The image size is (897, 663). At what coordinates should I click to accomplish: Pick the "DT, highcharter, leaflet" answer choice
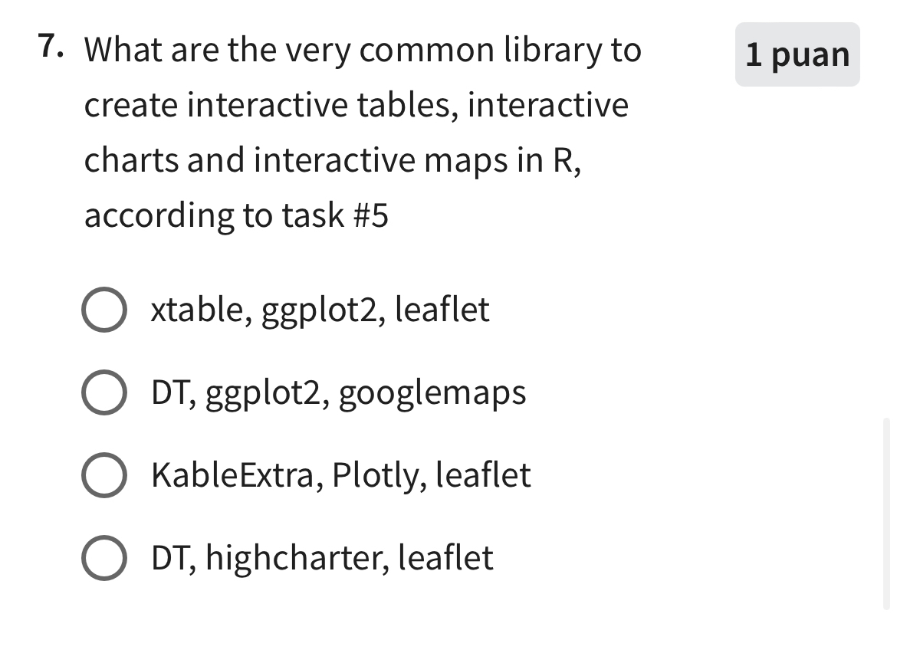pyautogui.click(x=104, y=558)
